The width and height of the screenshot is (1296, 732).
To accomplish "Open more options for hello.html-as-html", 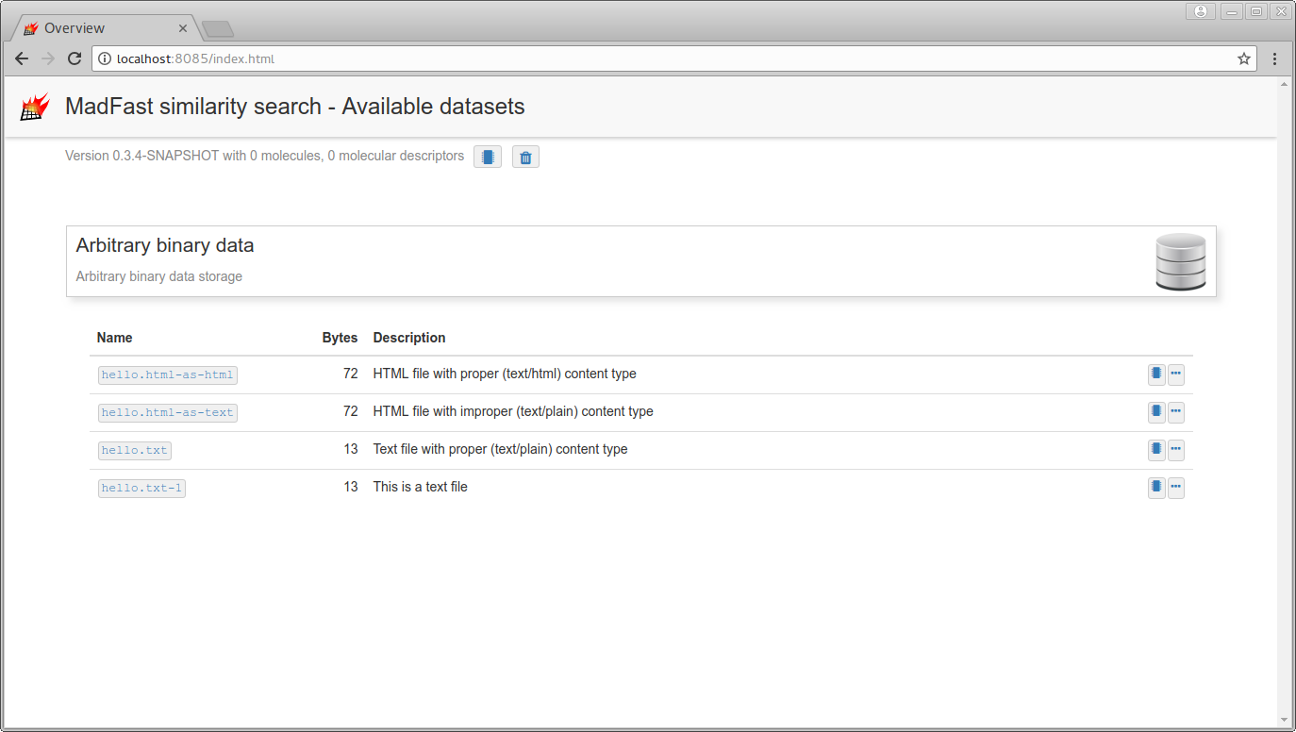I will (1175, 374).
